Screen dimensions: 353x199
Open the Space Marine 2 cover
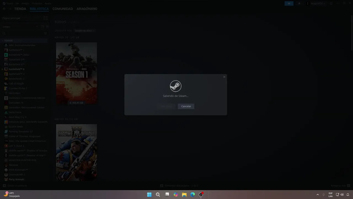click(x=76, y=153)
